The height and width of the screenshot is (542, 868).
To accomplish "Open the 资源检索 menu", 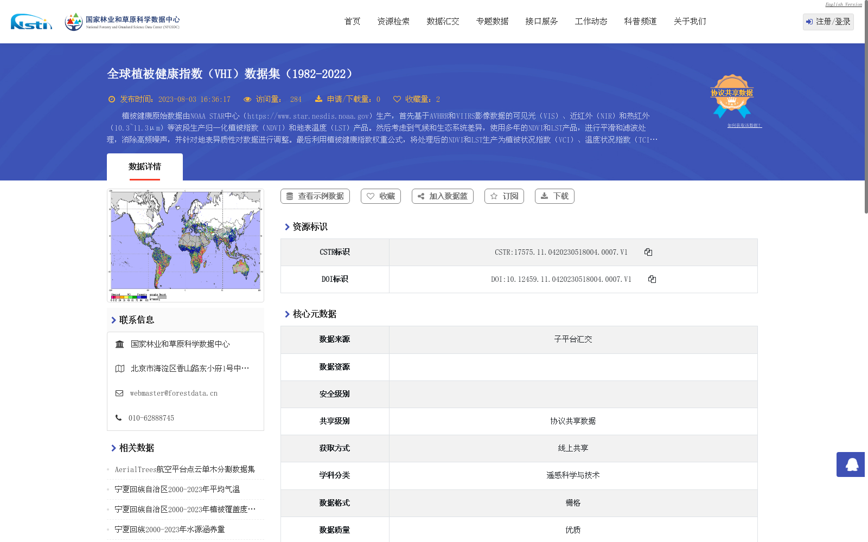I will click(393, 21).
